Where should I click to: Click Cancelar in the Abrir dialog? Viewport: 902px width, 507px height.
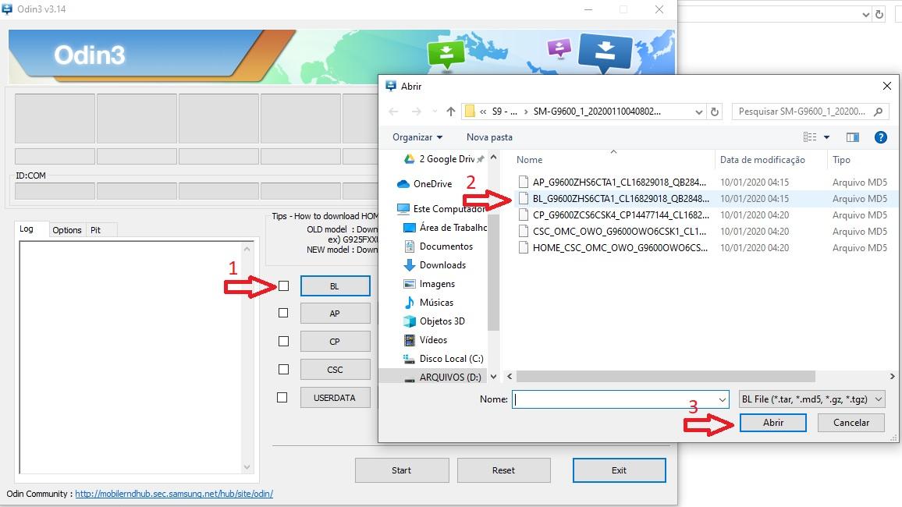click(x=851, y=423)
